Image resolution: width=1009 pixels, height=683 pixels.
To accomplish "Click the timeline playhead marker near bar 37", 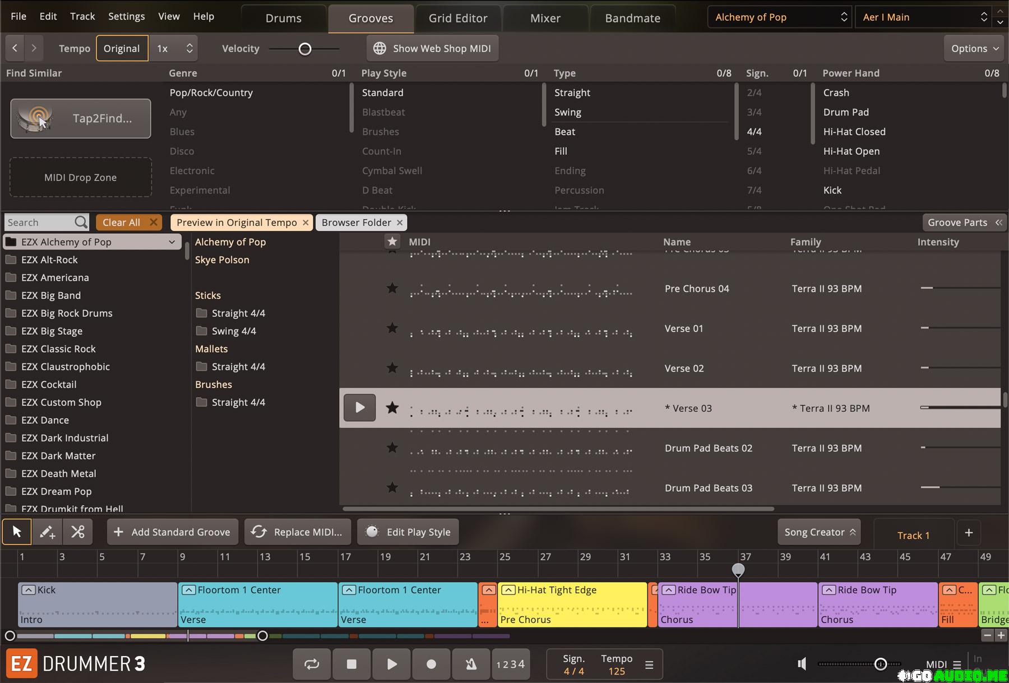I will tap(738, 570).
